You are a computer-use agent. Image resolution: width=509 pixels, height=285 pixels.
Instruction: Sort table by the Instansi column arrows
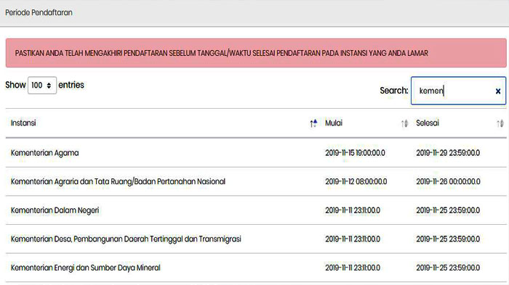(x=313, y=123)
